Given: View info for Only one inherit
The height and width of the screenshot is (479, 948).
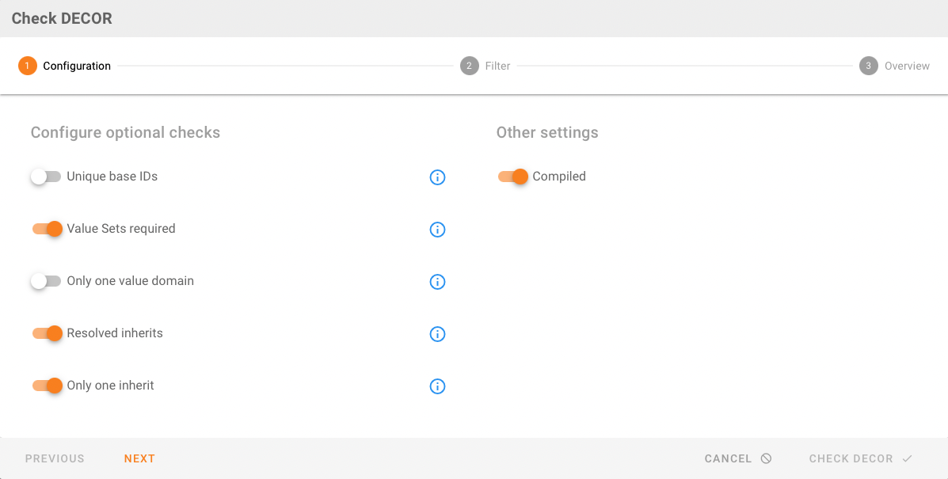Looking at the screenshot, I should pos(437,386).
